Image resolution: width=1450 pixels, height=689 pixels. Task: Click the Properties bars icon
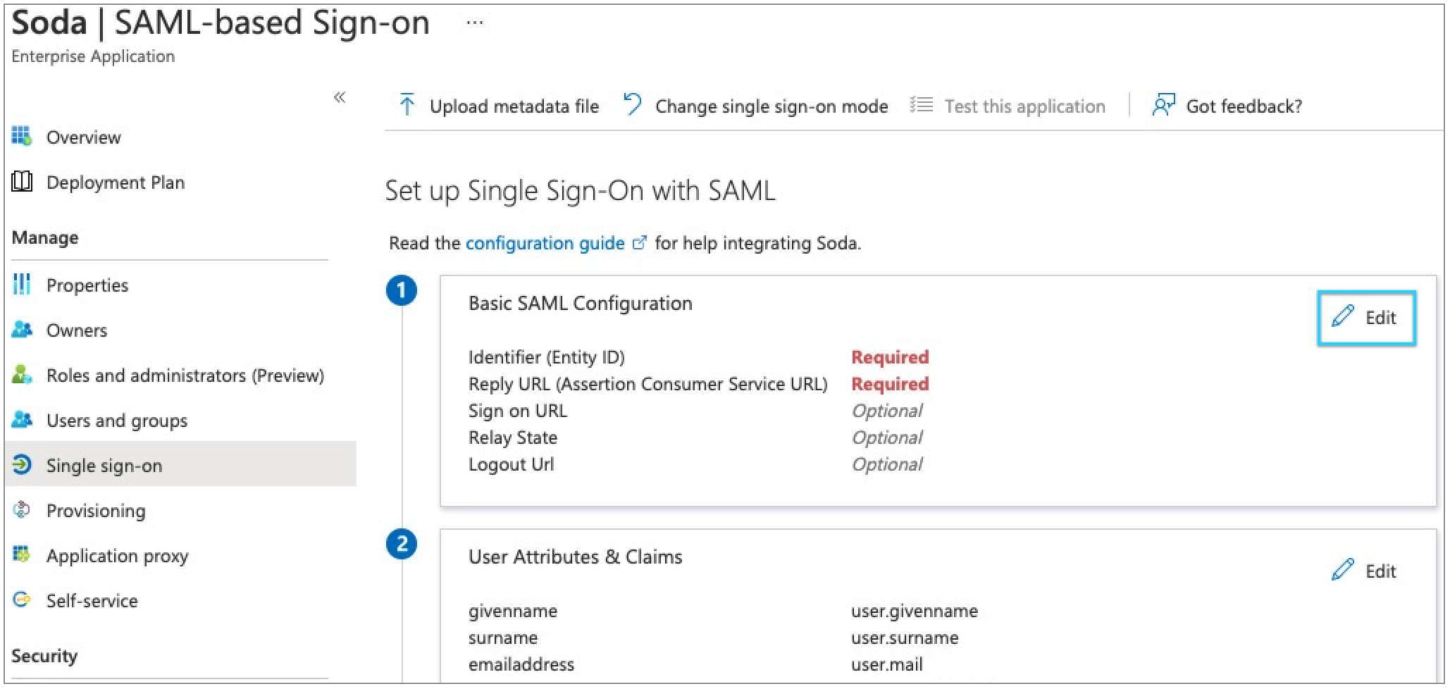[x=22, y=285]
